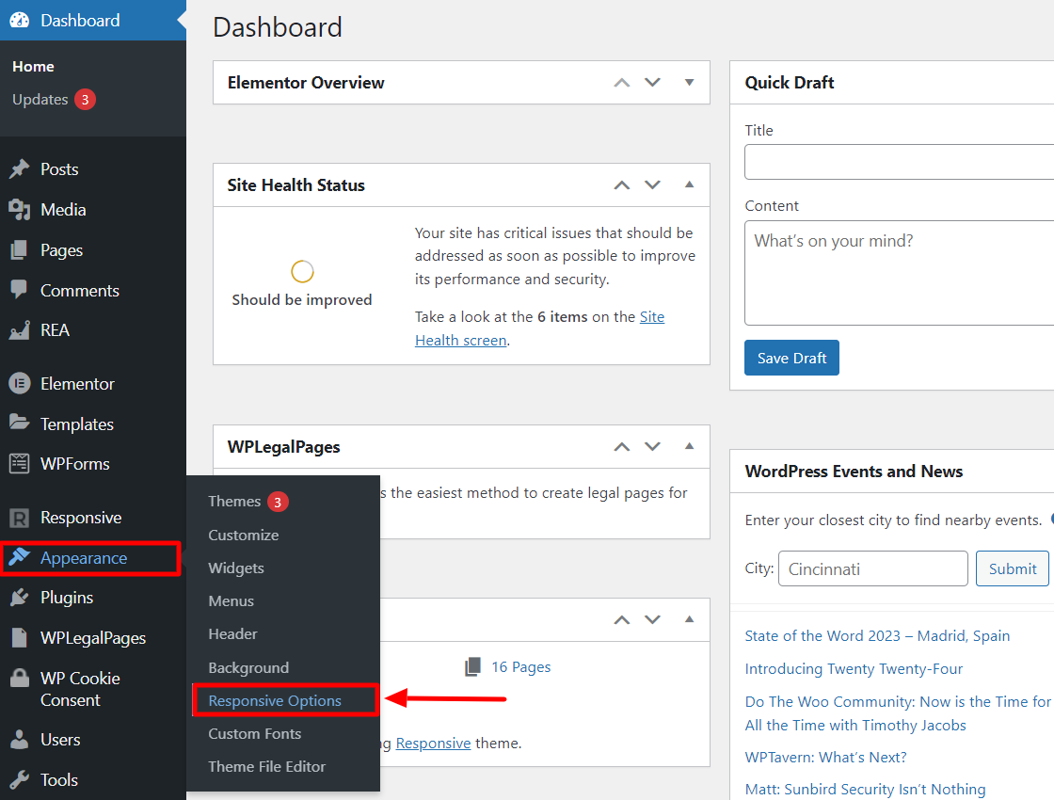Click the Themes update badge 3
Image resolution: width=1054 pixels, height=800 pixels.
click(x=278, y=502)
